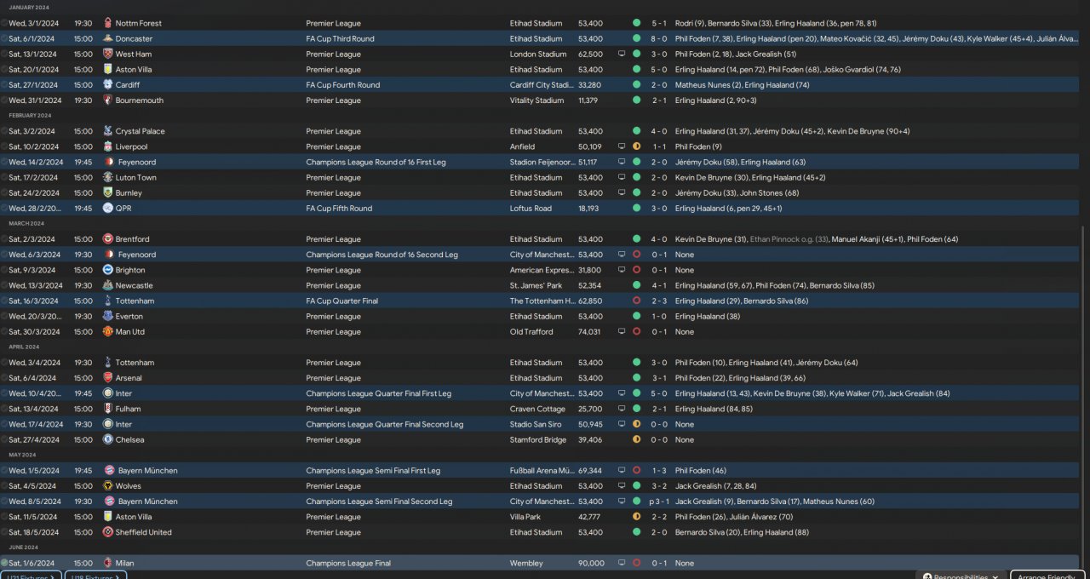Screen dimensions: 1090x579
Task: Click the orange draw indicator on Chelsea row
Action: coord(636,440)
